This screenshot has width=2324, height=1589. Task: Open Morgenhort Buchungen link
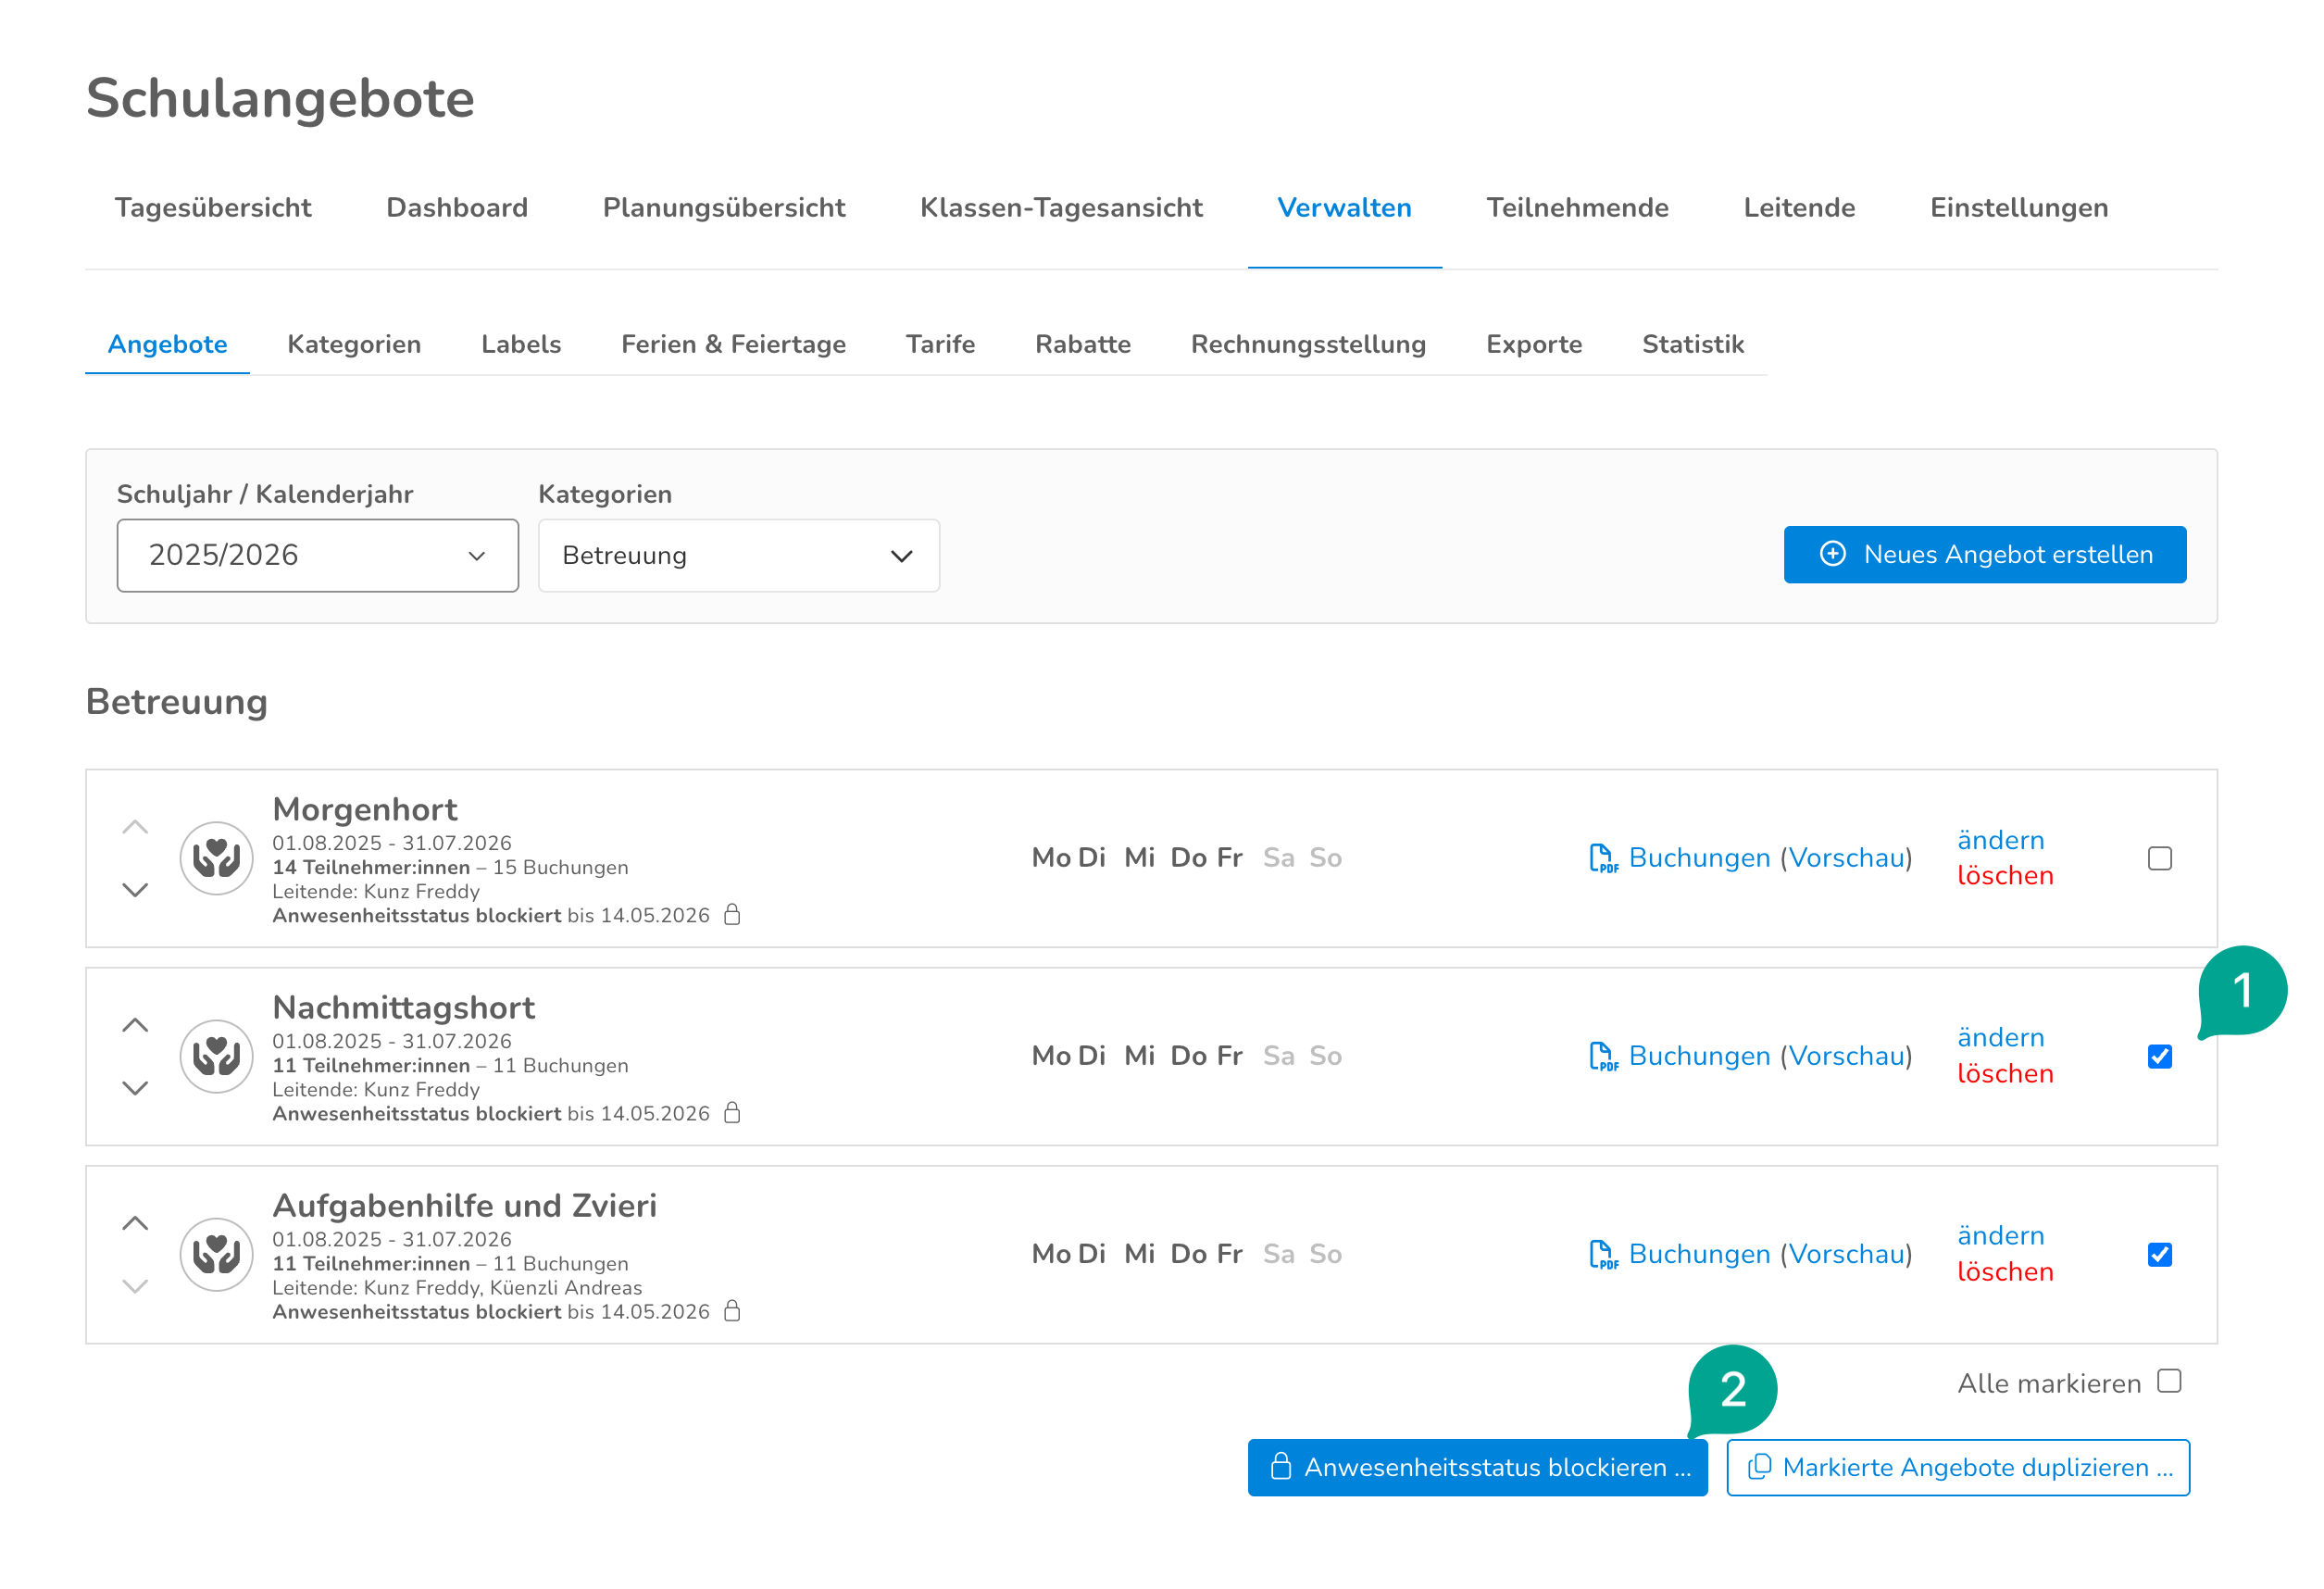click(1699, 858)
